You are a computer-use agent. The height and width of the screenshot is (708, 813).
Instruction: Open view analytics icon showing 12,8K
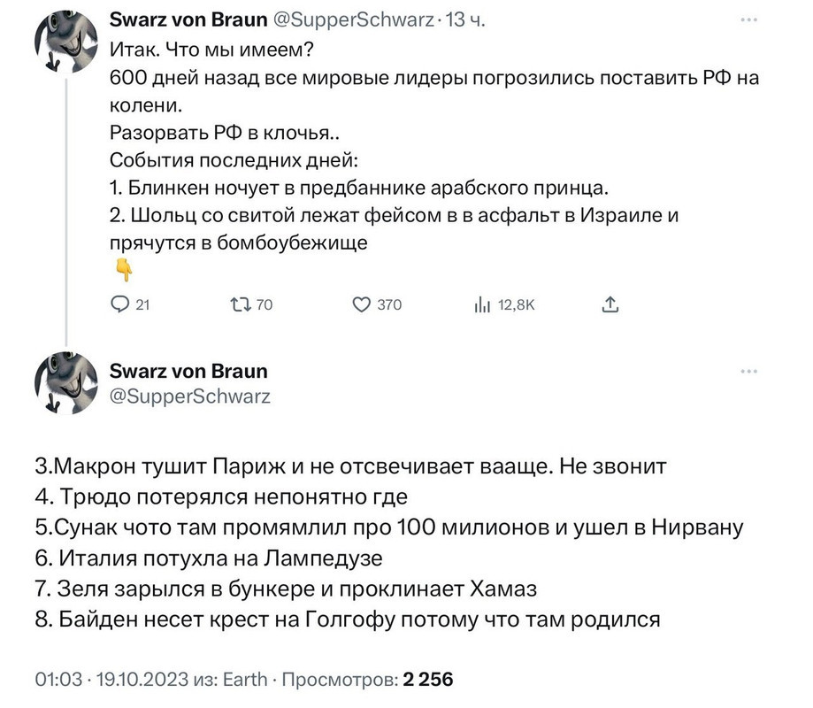[482, 304]
